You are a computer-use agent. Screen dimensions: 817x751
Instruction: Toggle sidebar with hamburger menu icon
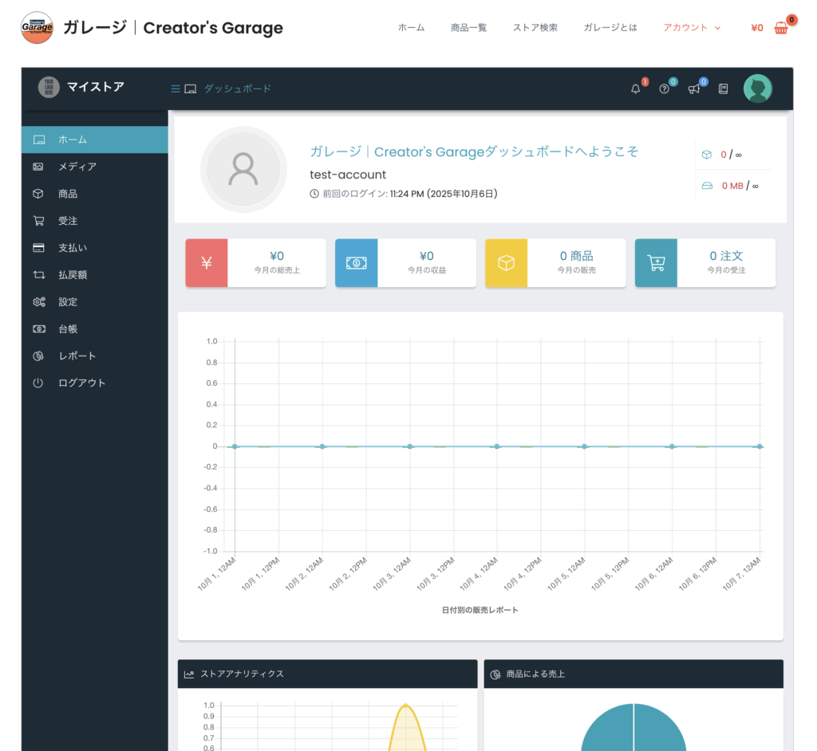(176, 88)
